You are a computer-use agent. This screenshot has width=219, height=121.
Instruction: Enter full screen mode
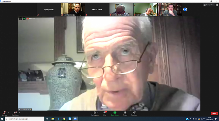pos(217,5)
